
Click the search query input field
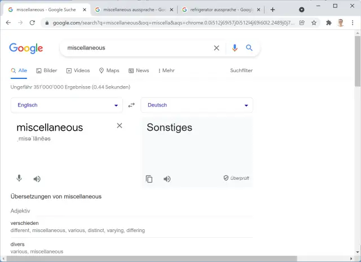(135, 48)
